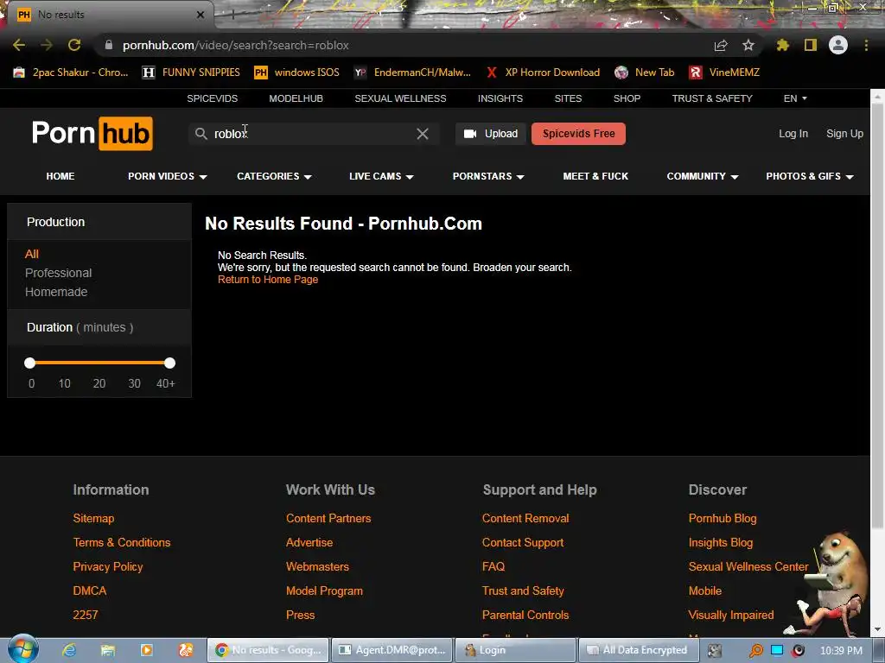This screenshot has width=885, height=663.
Task: Click the browser address bar URL
Action: pos(235,45)
